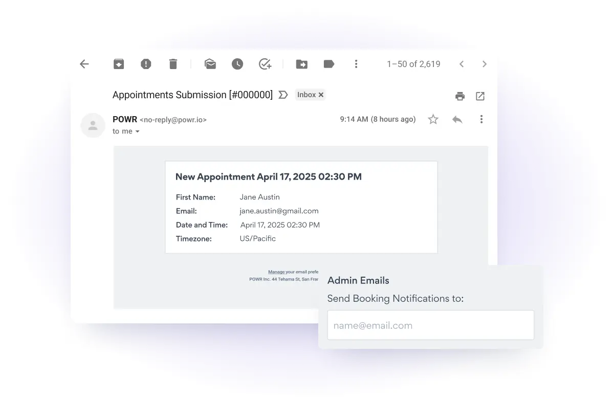Snooze the email with clock icon
This screenshot has height=399, width=614.
coord(237,64)
